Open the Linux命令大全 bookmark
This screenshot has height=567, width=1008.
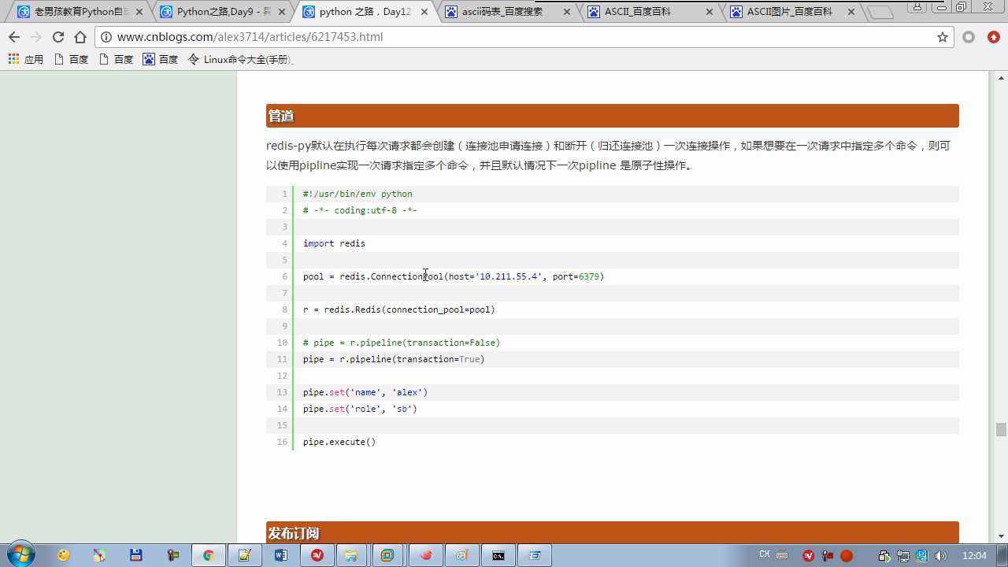tap(240, 59)
